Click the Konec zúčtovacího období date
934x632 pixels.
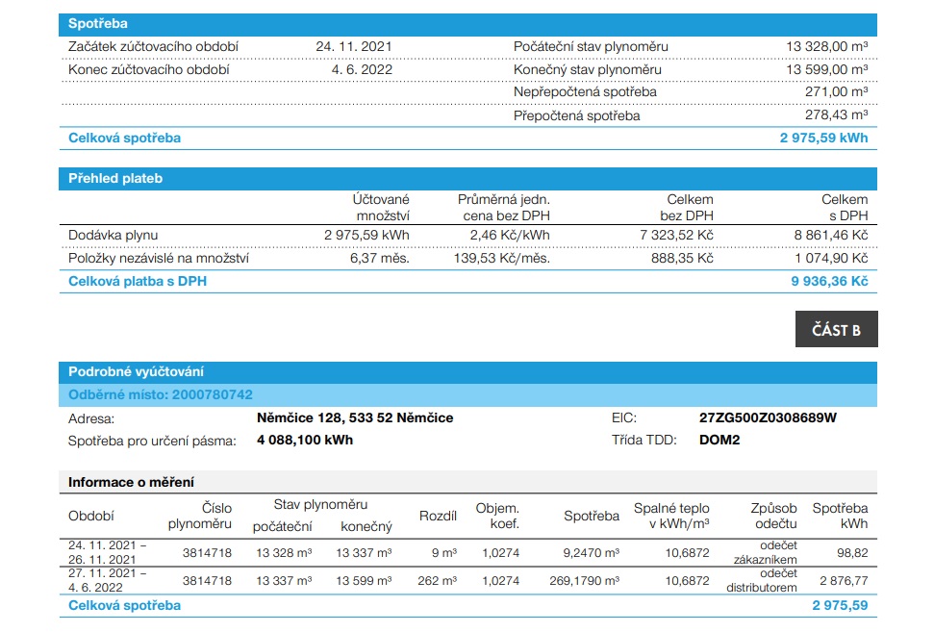pyautogui.click(x=361, y=69)
